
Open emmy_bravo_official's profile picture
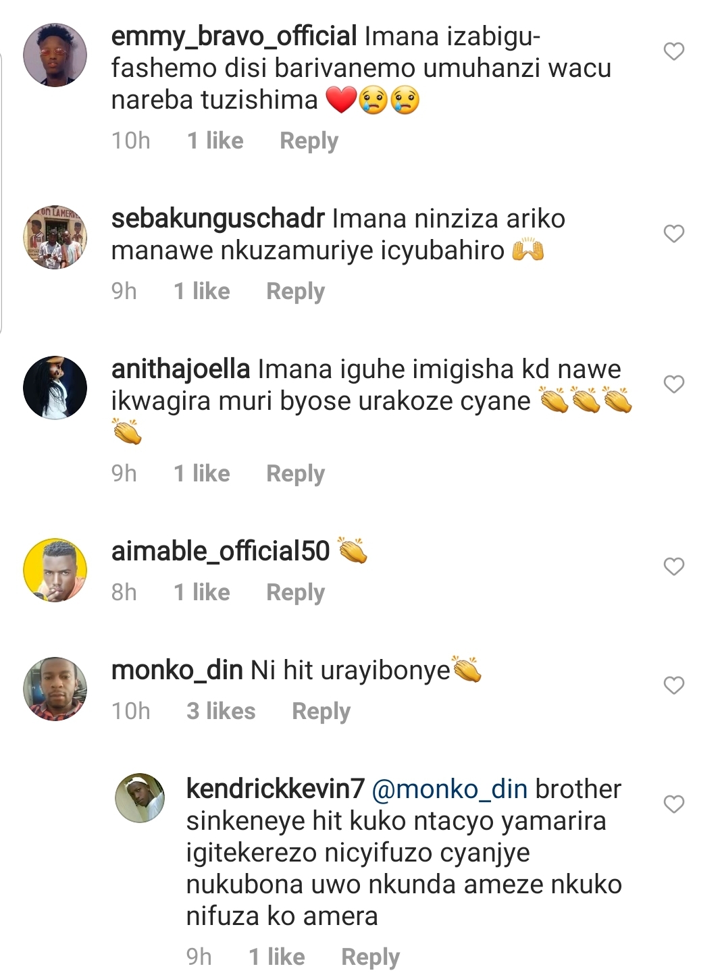pyautogui.click(x=55, y=55)
